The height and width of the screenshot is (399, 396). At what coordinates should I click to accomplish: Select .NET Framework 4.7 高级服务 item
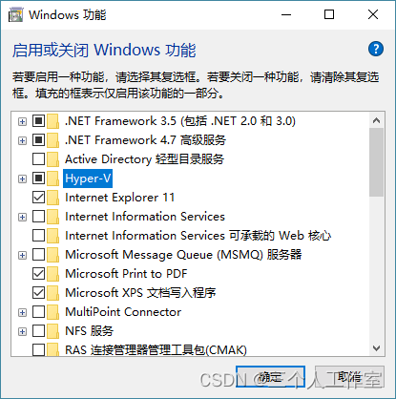(x=145, y=140)
